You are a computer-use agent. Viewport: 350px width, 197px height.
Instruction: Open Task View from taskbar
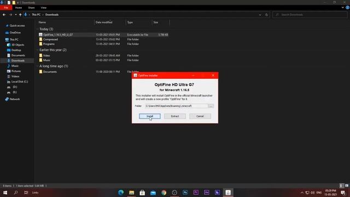coord(26,193)
